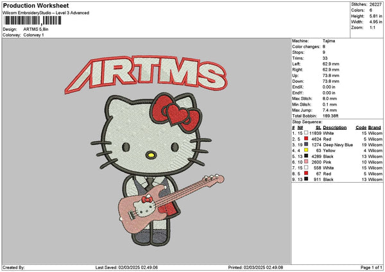This screenshot has width=385, height=272.
Task: Click the 'Description' column header
Action: pos(335,128)
